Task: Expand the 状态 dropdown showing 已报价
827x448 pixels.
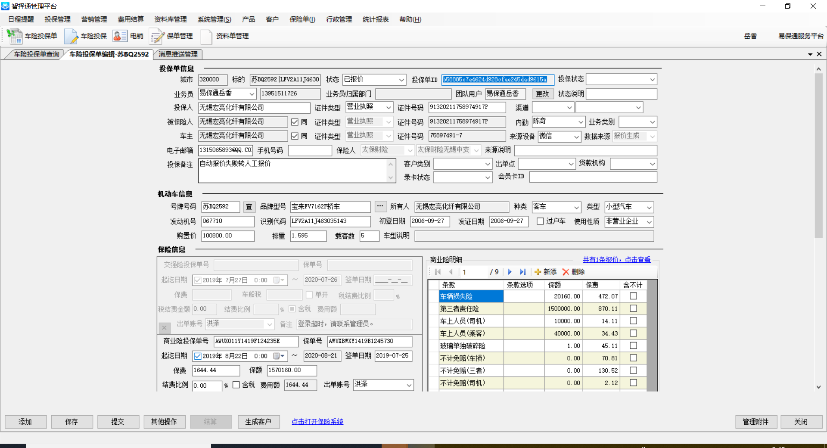Action: tap(401, 80)
